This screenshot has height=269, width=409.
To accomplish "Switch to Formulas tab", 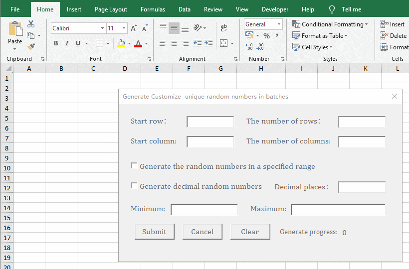I will click(x=153, y=9).
